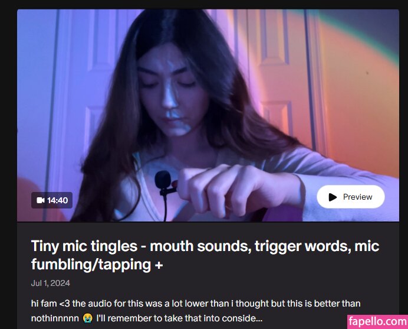Click the lavalier microphone in the thumbnail
The height and width of the screenshot is (329, 408).
164,184
